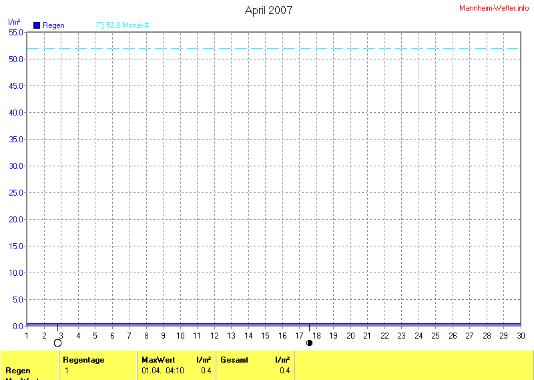Click the blue Regen legend square
The height and width of the screenshot is (380, 534).
(37, 25)
